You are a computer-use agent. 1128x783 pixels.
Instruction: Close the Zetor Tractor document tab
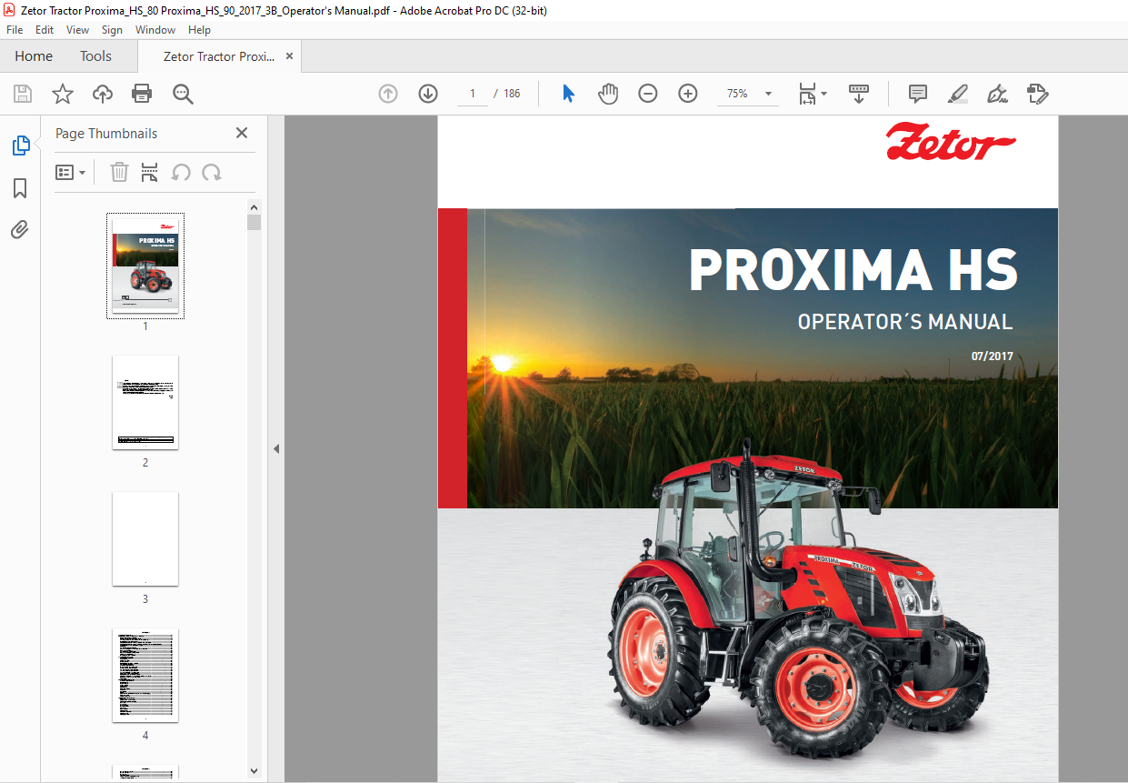tap(290, 56)
